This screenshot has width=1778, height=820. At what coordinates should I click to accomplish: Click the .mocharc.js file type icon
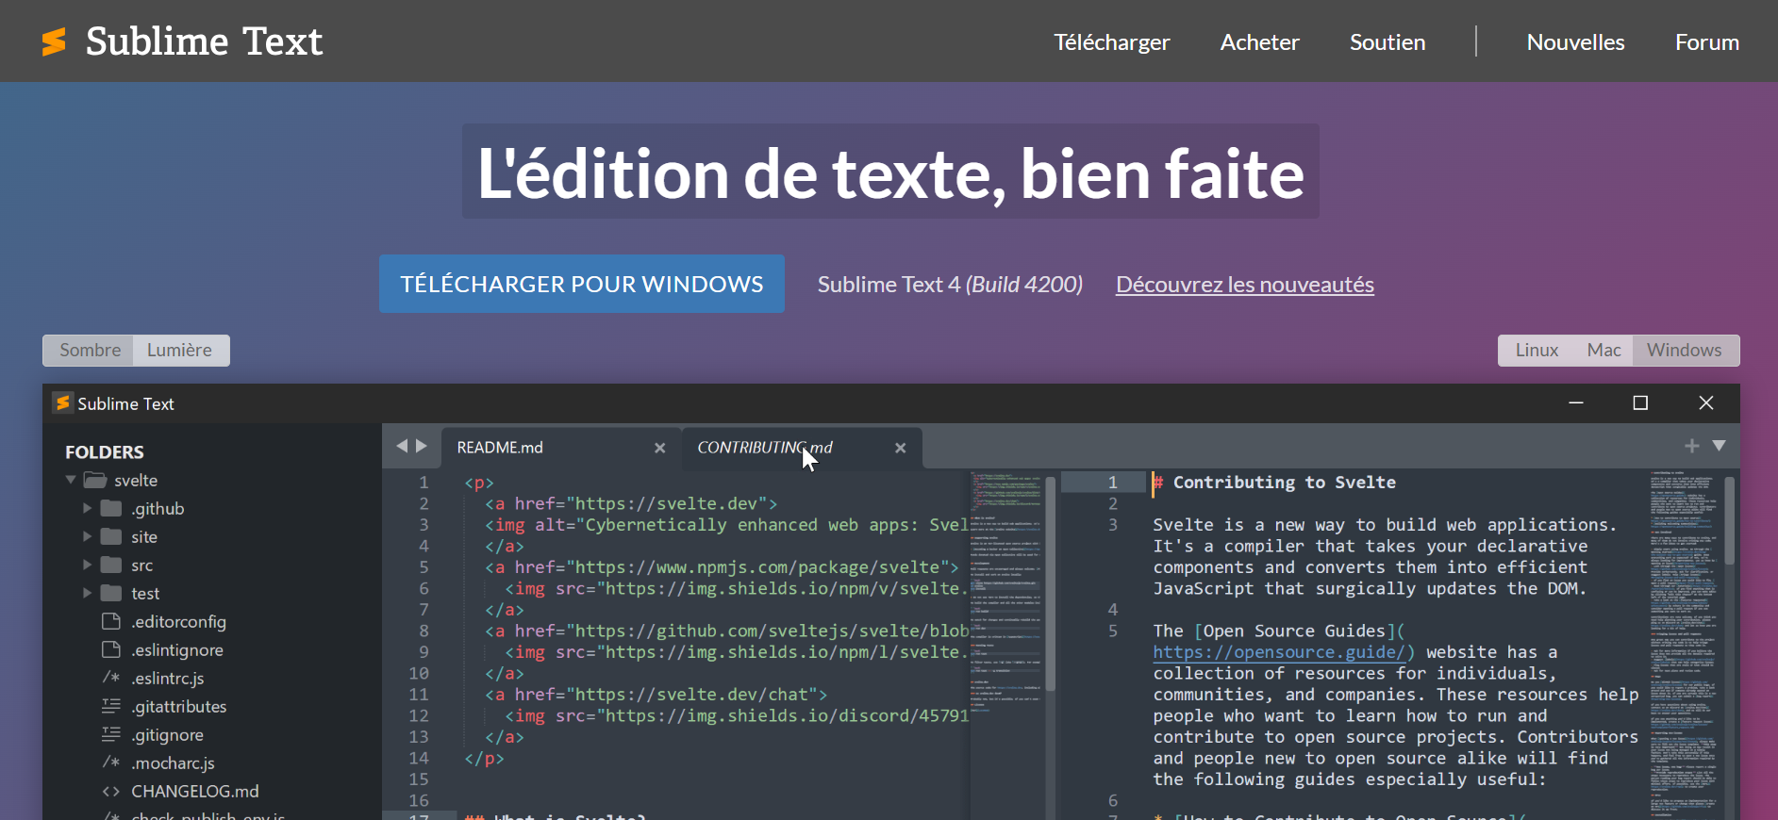click(111, 763)
